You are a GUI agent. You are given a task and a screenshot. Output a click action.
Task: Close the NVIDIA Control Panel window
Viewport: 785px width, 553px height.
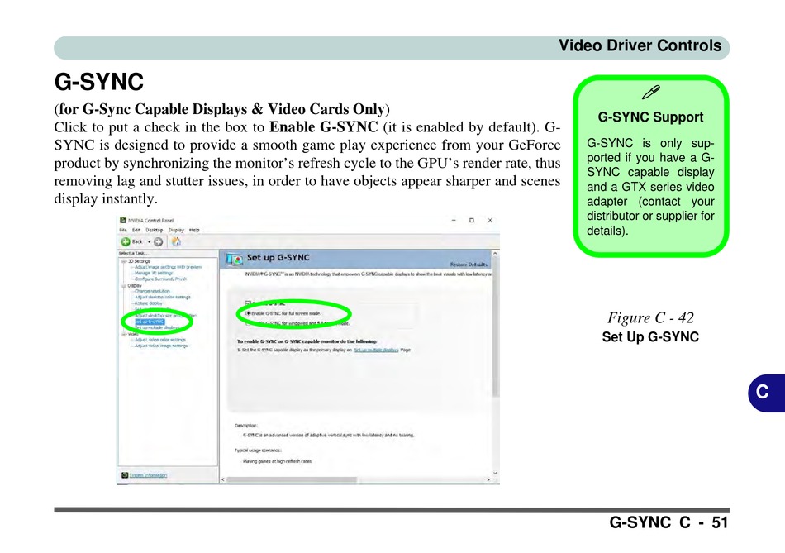490,221
